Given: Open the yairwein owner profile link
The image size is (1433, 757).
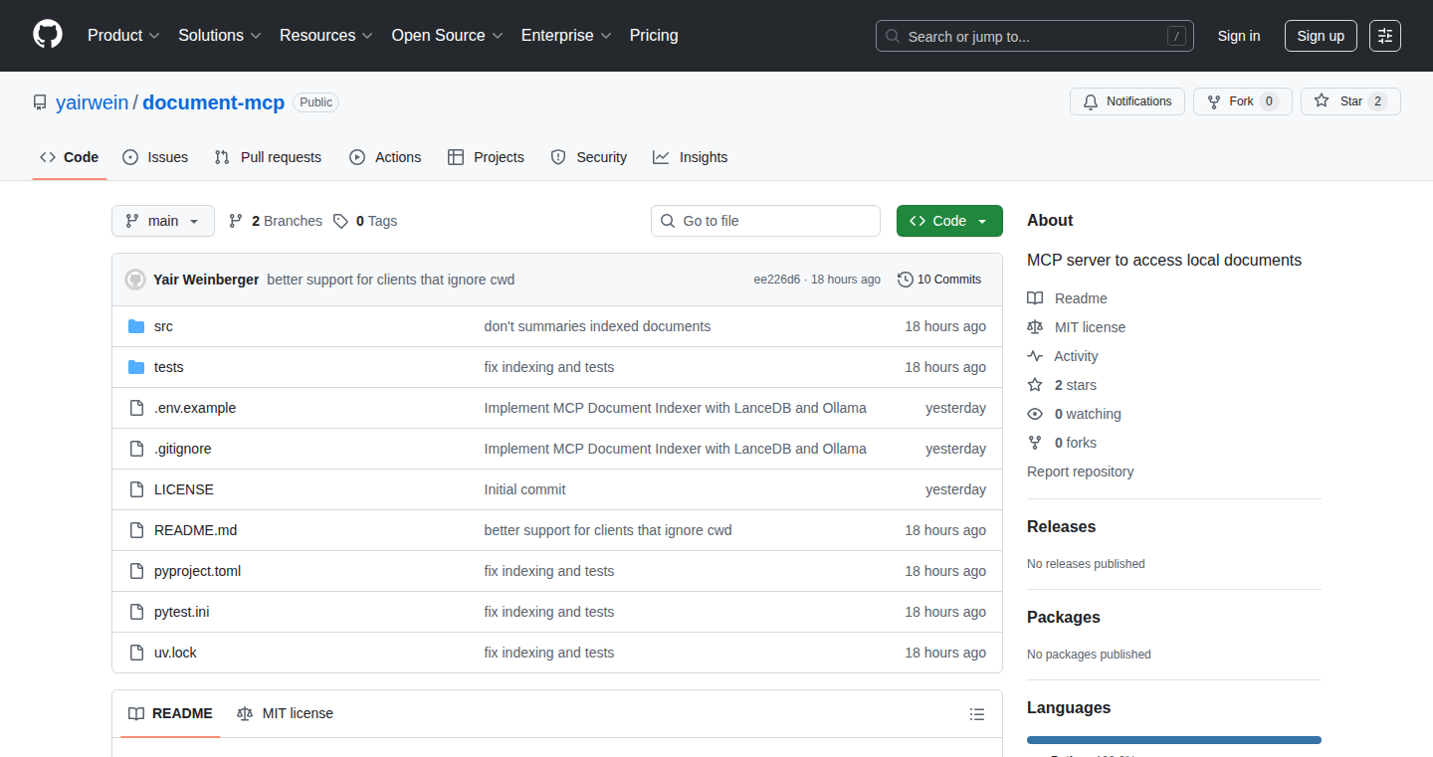Looking at the screenshot, I should (x=93, y=102).
